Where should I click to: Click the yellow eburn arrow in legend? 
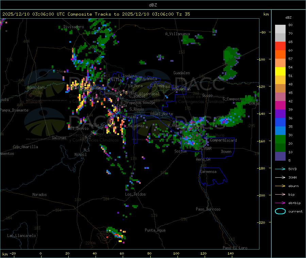tap(280, 186)
